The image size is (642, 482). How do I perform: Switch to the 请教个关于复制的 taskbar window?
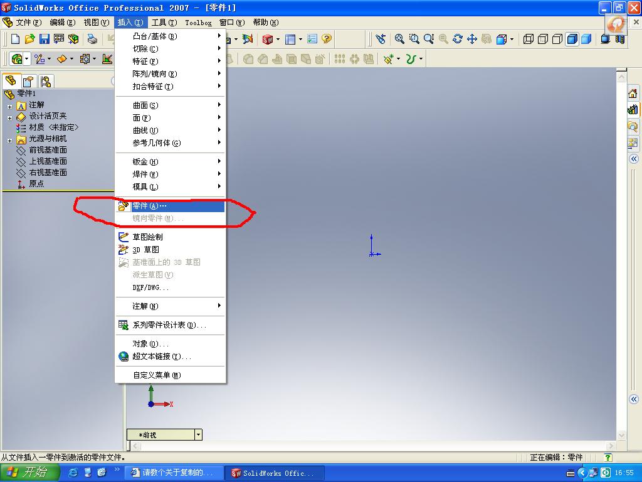[x=173, y=473]
